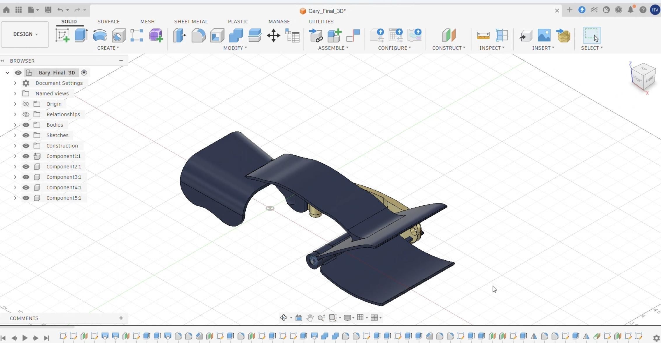
Task: Expand the Document Settings node
Action: 15,83
